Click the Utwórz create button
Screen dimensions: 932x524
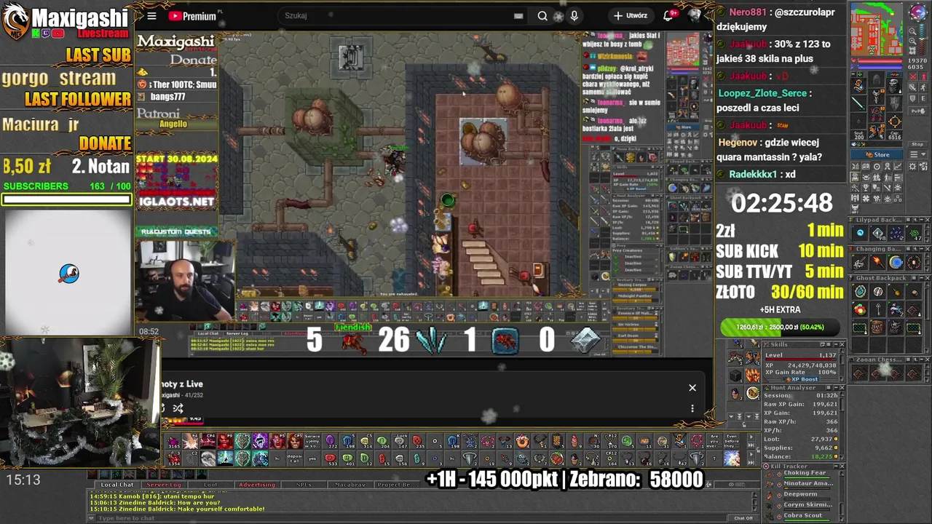[631, 15]
